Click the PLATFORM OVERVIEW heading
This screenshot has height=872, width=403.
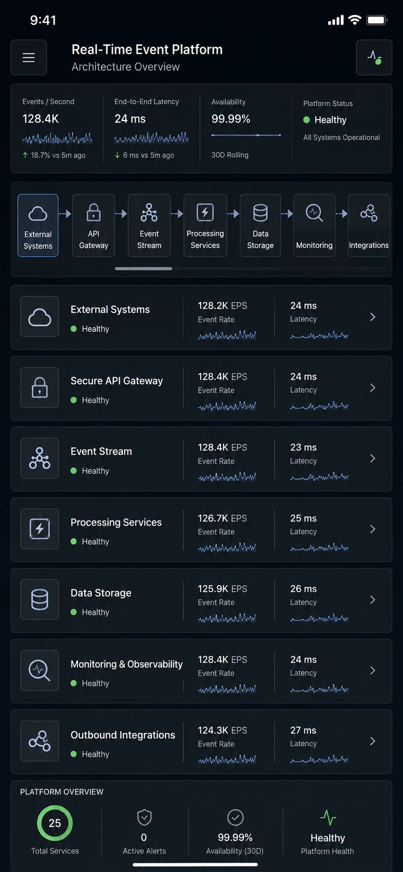(61, 792)
